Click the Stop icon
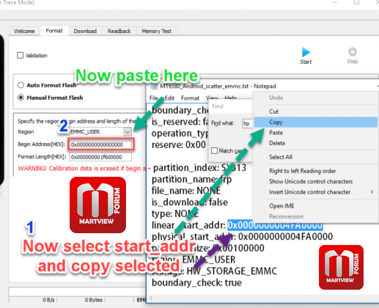379x308 pixels. pos(352,52)
